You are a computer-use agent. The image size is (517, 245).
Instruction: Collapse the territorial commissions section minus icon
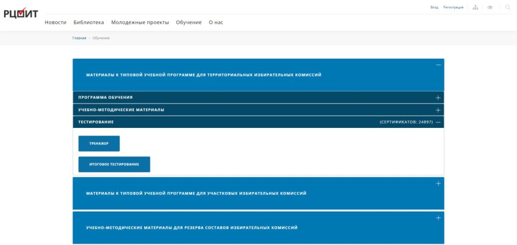tap(438, 65)
